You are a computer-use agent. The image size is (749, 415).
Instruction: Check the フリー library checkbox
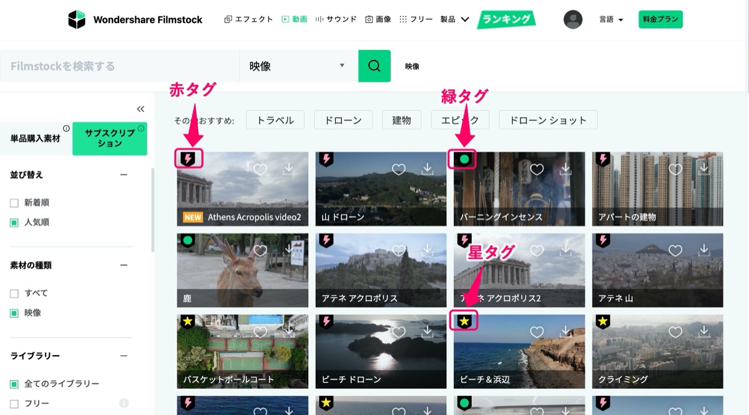(x=14, y=403)
